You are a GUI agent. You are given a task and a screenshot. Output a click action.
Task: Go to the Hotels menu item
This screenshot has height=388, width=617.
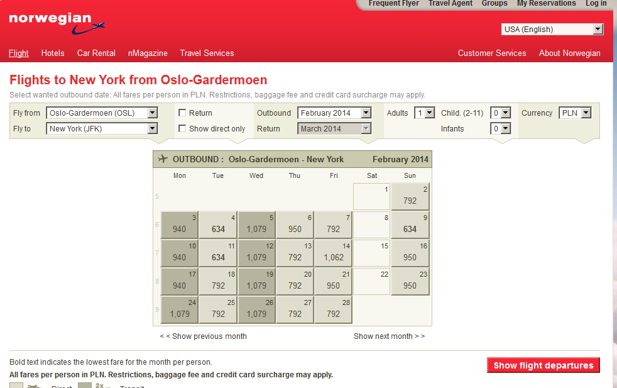[x=53, y=53]
